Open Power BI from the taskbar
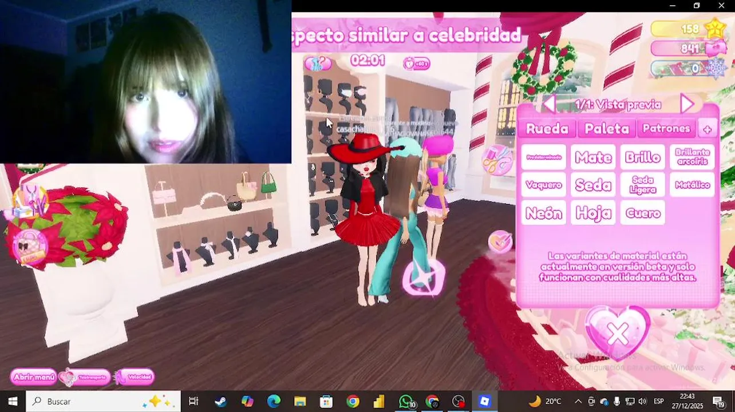 [x=379, y=401]
